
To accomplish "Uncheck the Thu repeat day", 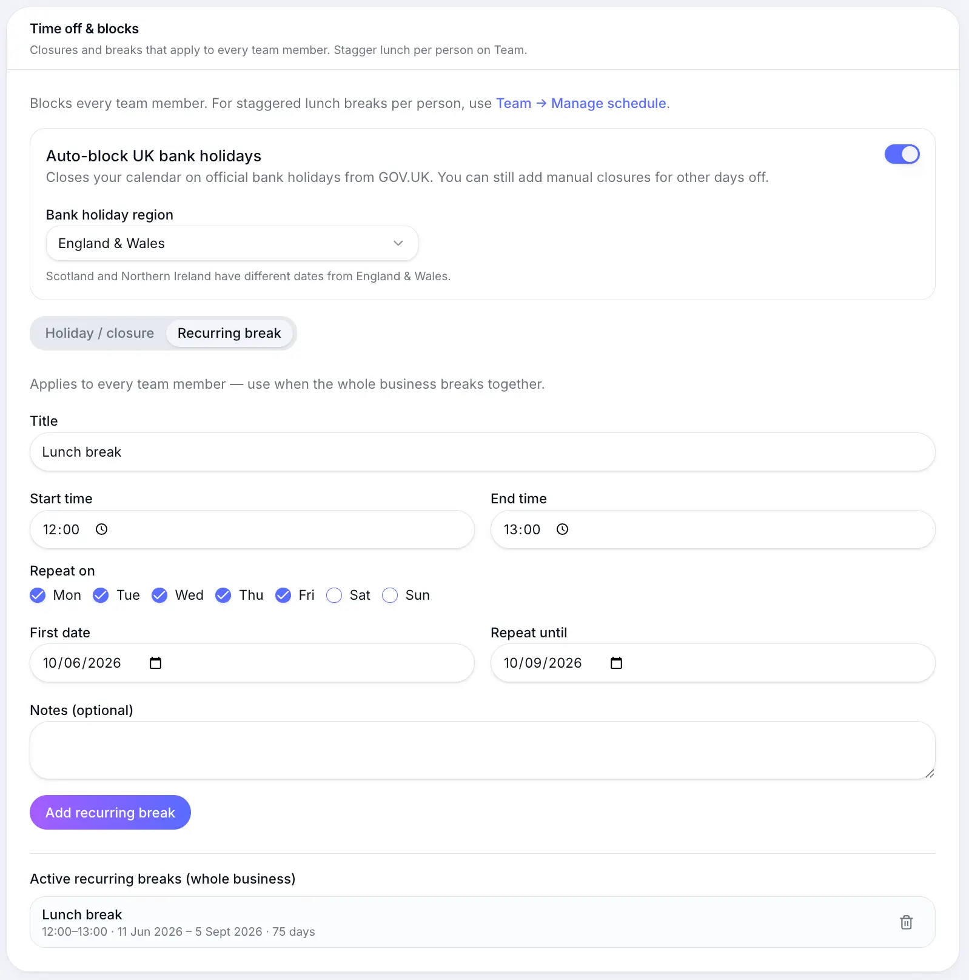I will tap(223, 595).
